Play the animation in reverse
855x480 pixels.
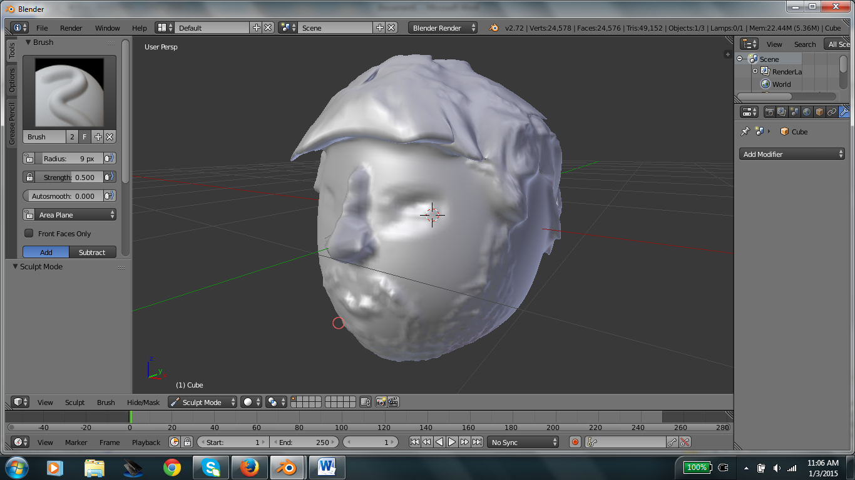click(439, 442)
